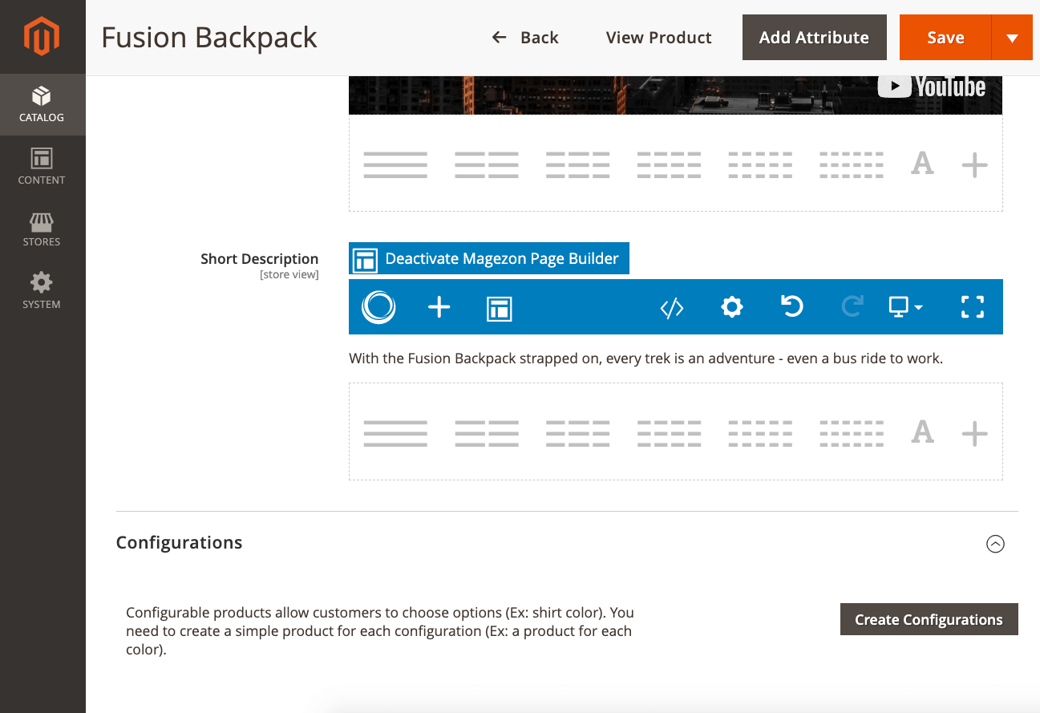Insert two-column row layout under Short Description
1040x713 pixels.
click(487, 433)
